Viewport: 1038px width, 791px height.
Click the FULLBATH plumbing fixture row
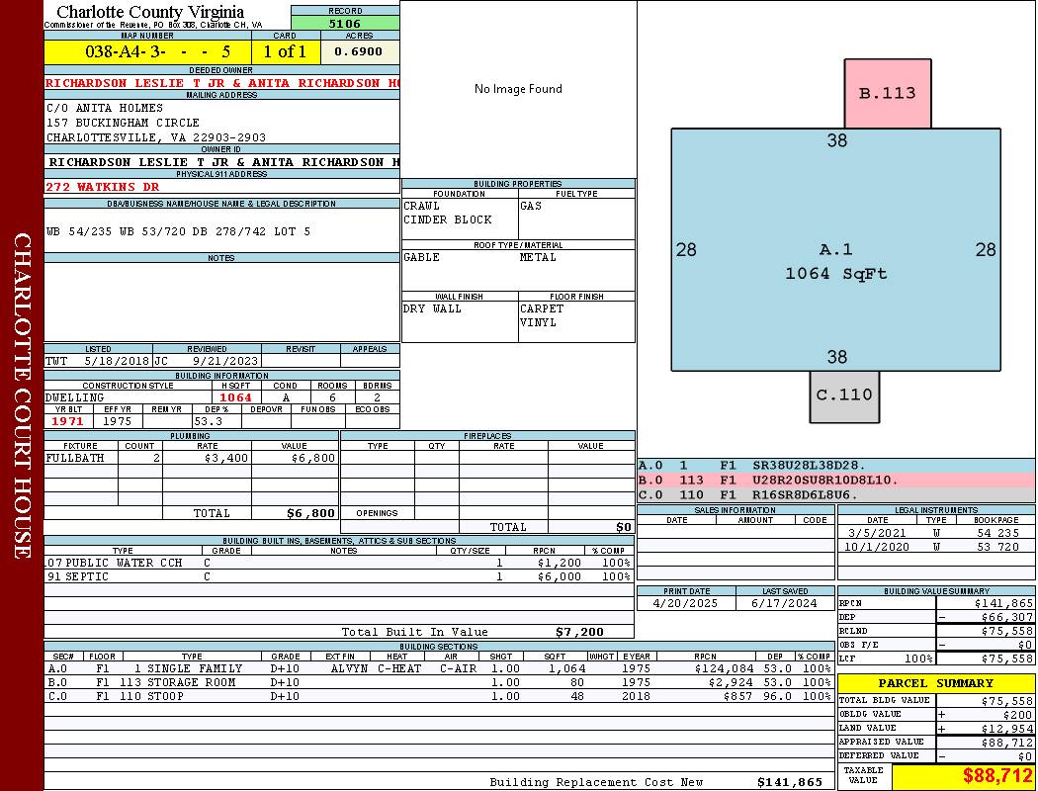pos(191,459)
